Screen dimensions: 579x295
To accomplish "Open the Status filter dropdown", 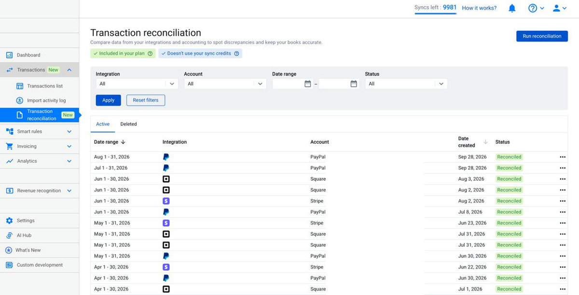I will point(406,84).
